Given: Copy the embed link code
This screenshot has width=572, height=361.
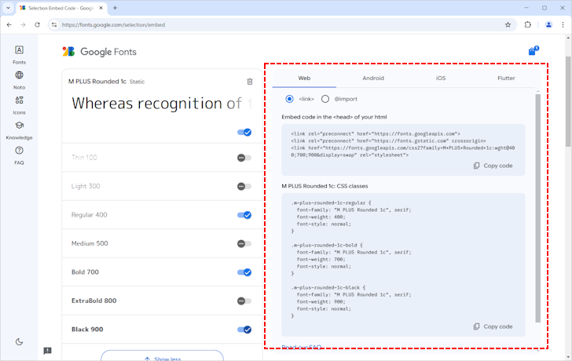Looking at the screenshot, I should click(493, 166).
